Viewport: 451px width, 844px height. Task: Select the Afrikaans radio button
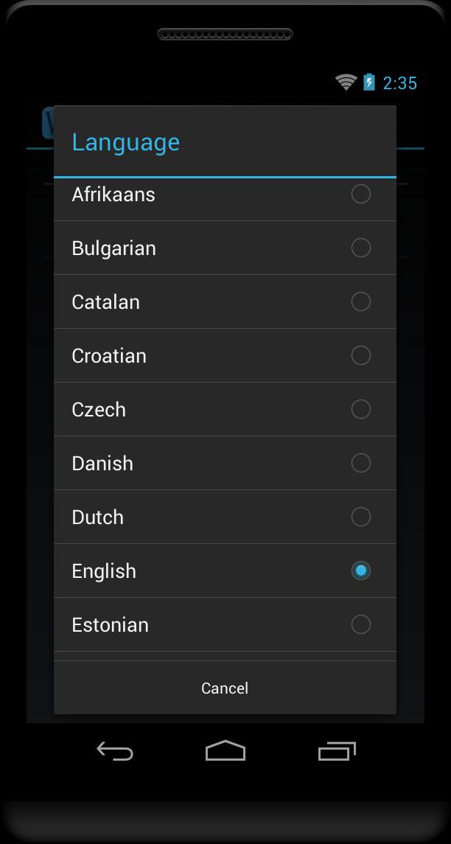361,194
